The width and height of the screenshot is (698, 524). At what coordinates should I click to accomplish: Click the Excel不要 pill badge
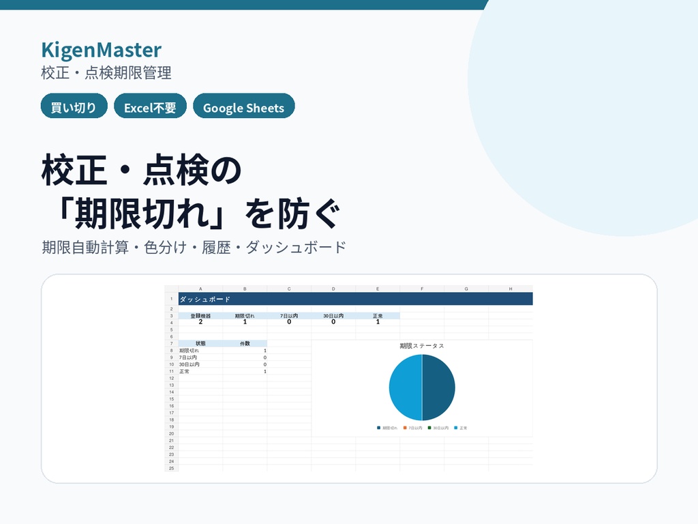(x=150, y=106)
